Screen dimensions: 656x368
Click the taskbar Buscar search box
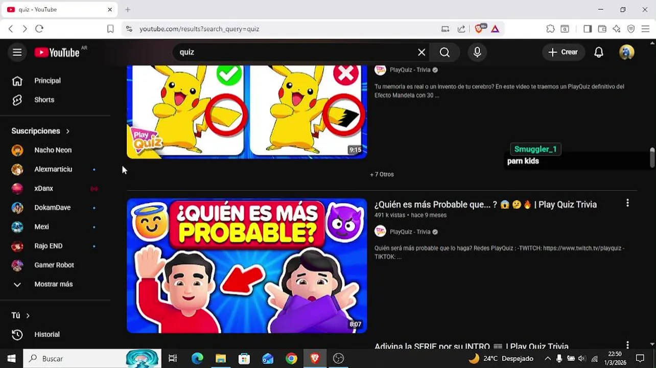[x=92, y=359]
